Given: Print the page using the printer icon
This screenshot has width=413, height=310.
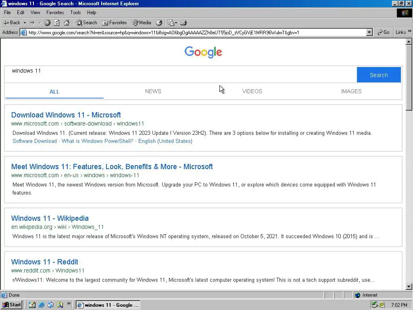Looking at the screenshot, I should [x=184, y=23].
